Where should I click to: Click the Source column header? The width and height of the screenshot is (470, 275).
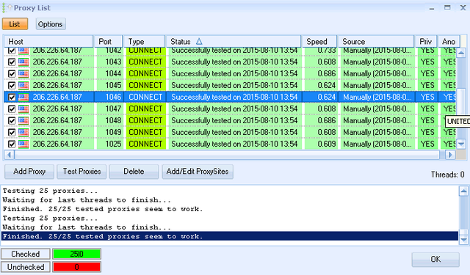click(375, 42)
